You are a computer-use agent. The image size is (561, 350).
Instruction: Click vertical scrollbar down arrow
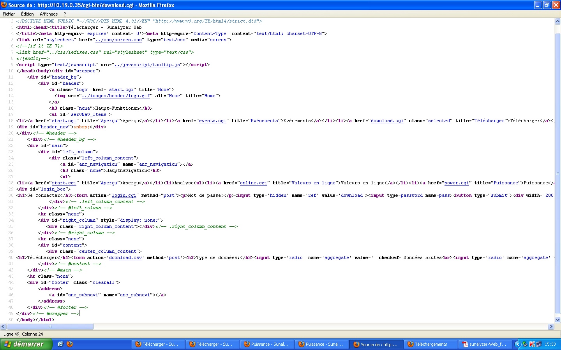[557, 320]
